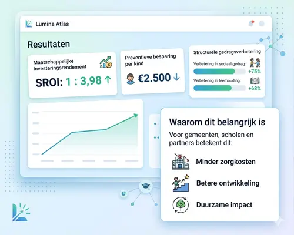Click the small pie chart node icon

(123, 194)
